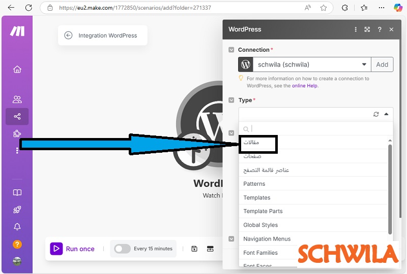407x274 pixels.
Task: Open the Team people icon in sidebar
Action: [x=17, y=99]
